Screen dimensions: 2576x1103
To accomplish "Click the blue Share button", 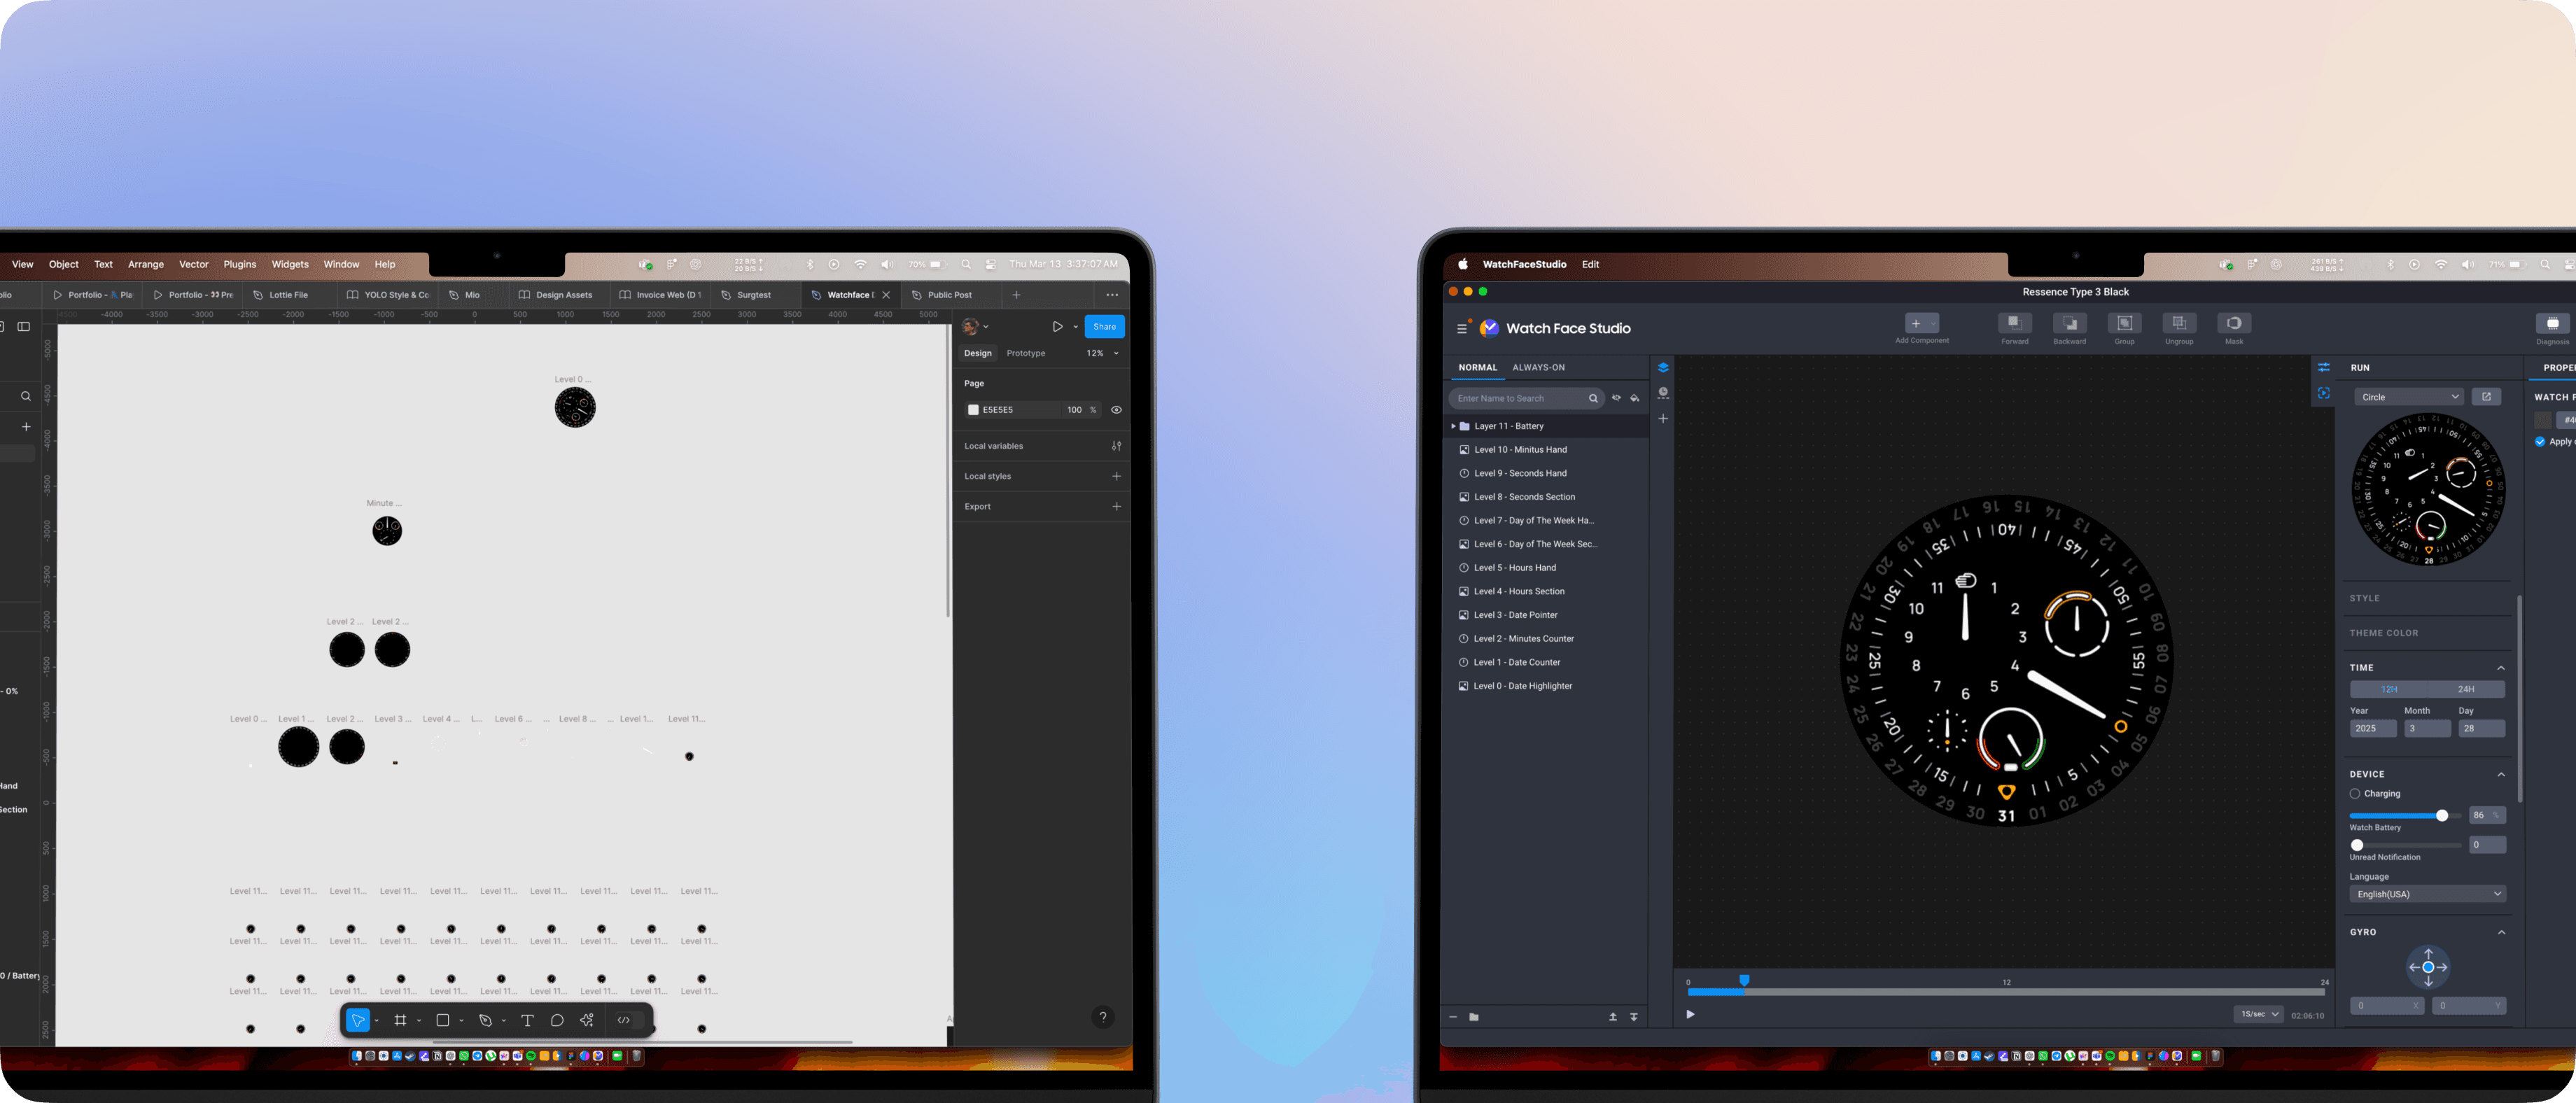I will pyautogui.click(x=1104, y=326).
